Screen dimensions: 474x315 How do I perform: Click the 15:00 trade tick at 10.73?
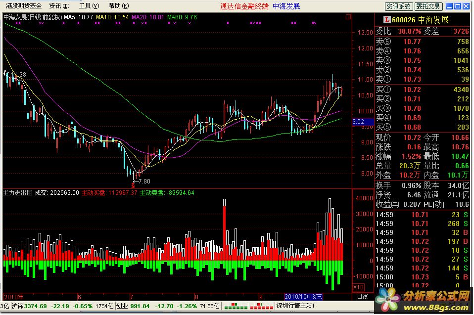(x=423, y=277)
